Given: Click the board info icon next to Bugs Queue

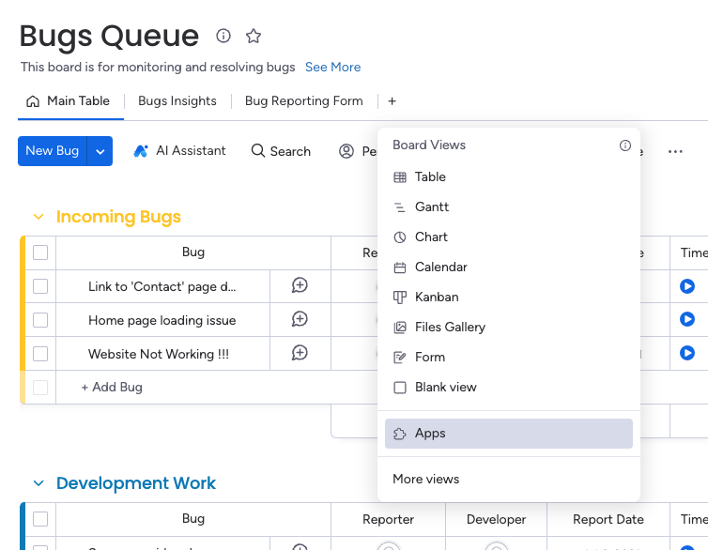Looking at the screenshot, I should (x=223, y=36).
